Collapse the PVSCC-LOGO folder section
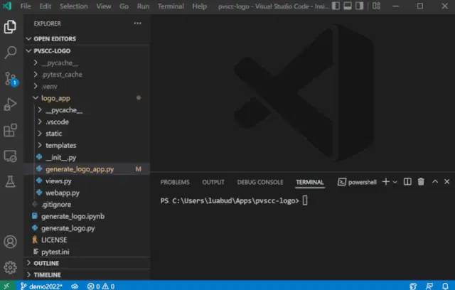The image size is (455, 290). click(x=87, y=50)
